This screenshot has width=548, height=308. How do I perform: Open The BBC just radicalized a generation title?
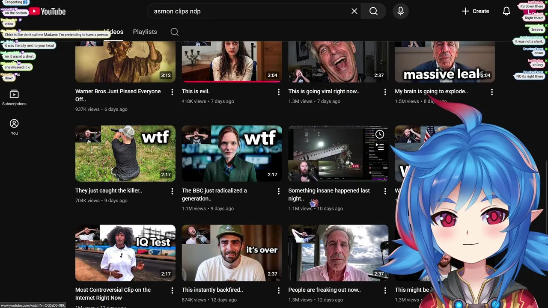214,194
